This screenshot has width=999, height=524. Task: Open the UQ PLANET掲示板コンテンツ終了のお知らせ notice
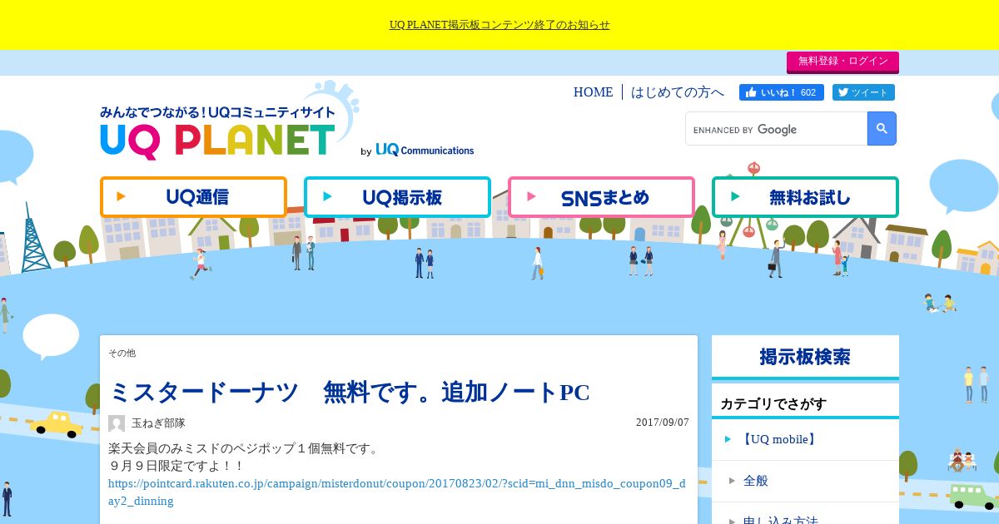pyautogui.click(x=499, y=25)
